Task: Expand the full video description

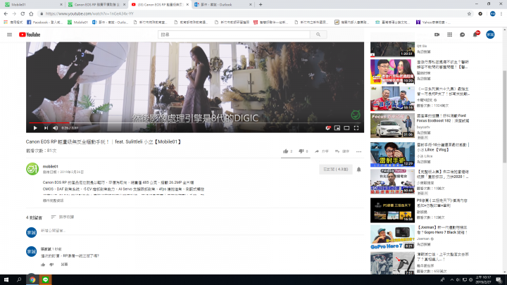Action: pos(53,201)
